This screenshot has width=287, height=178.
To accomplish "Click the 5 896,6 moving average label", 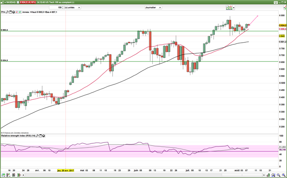I will (x=283, y=29).
